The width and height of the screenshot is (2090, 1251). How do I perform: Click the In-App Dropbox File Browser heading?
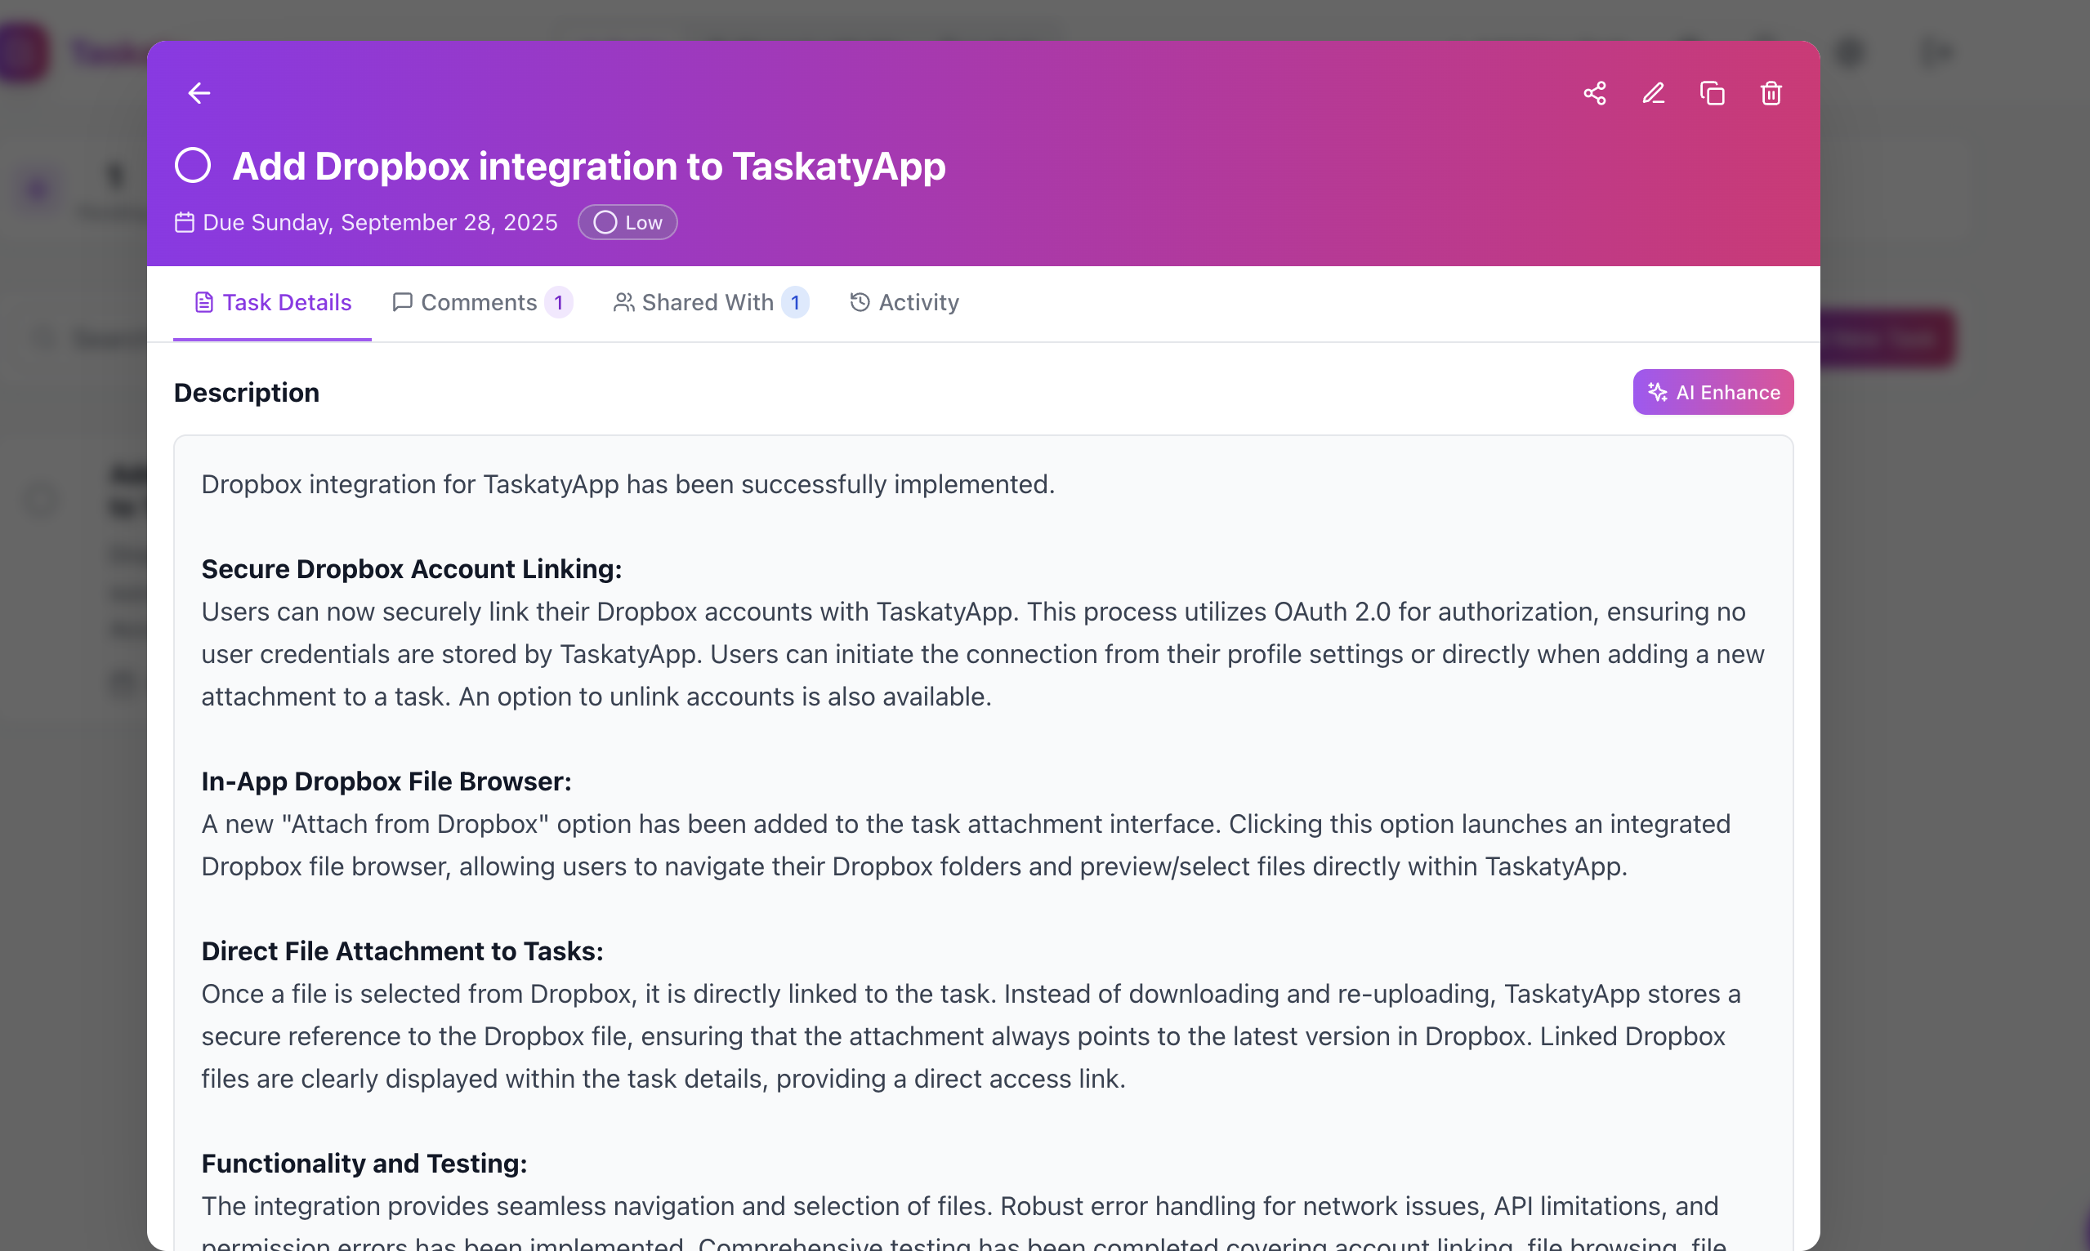[386, 781]
